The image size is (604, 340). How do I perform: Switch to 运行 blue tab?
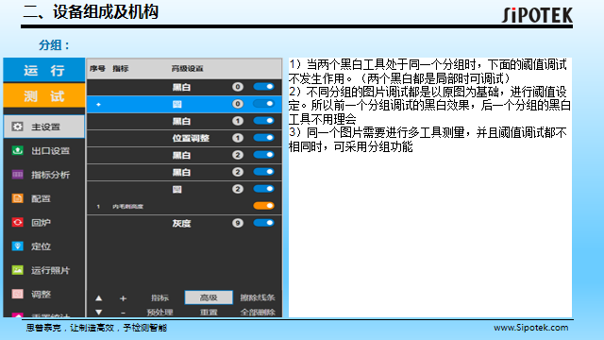tap(44, 70)
